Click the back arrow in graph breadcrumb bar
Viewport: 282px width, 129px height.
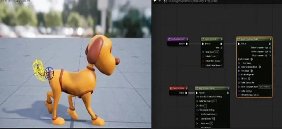[155, 1]
